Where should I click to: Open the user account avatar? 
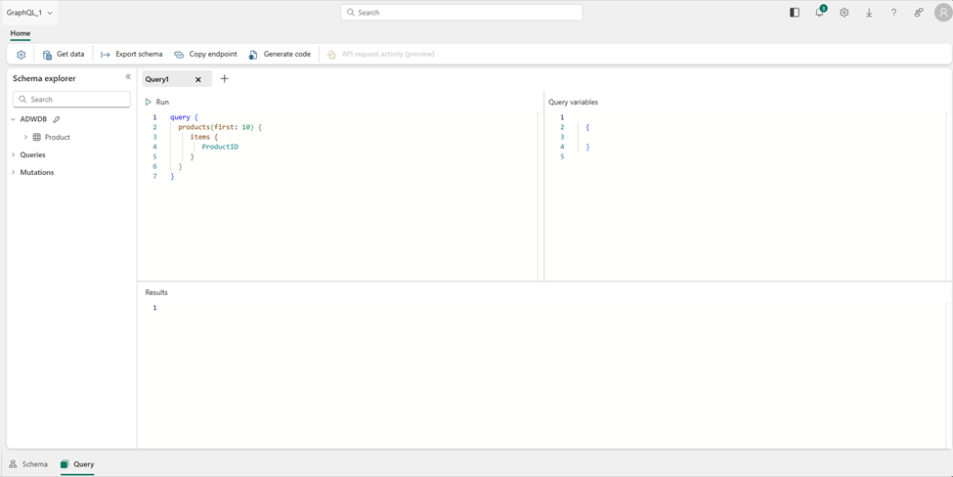[942, 13]
